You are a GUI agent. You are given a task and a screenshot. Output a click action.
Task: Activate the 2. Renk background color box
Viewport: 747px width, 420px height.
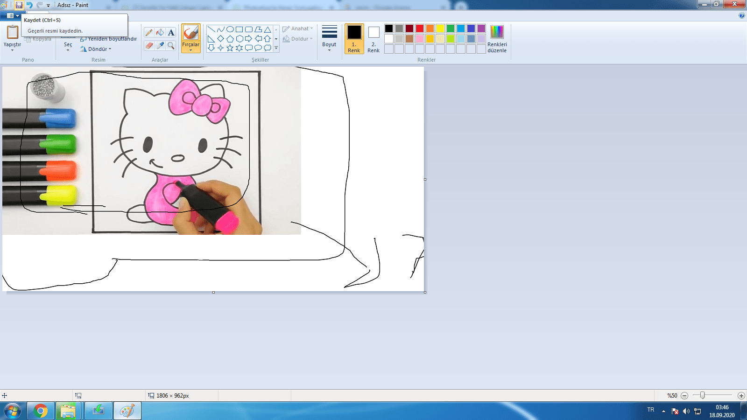pyautogui.click(x=374, y=39)
